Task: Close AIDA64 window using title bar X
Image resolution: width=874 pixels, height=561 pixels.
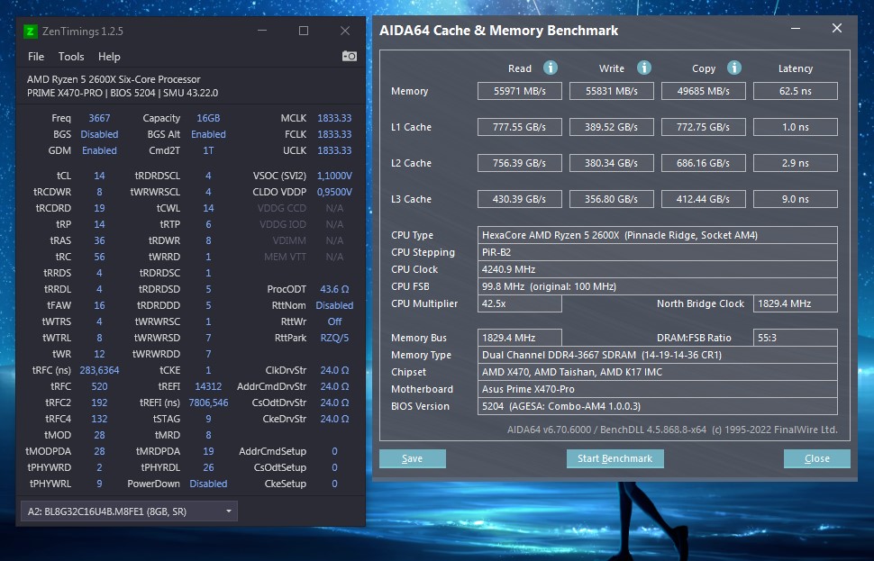Action: [x=837, y=29]
